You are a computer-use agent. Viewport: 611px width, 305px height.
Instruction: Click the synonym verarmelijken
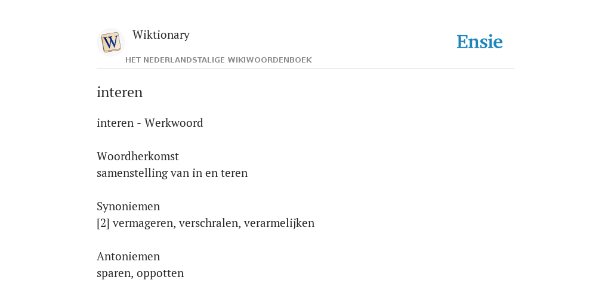[x=279, y=223]
